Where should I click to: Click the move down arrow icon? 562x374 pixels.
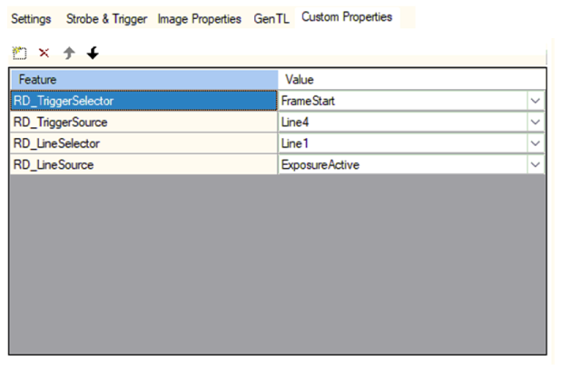click(92, 53)
